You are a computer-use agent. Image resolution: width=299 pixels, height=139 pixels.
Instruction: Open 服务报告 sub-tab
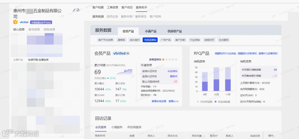click(x=141, y=17)
